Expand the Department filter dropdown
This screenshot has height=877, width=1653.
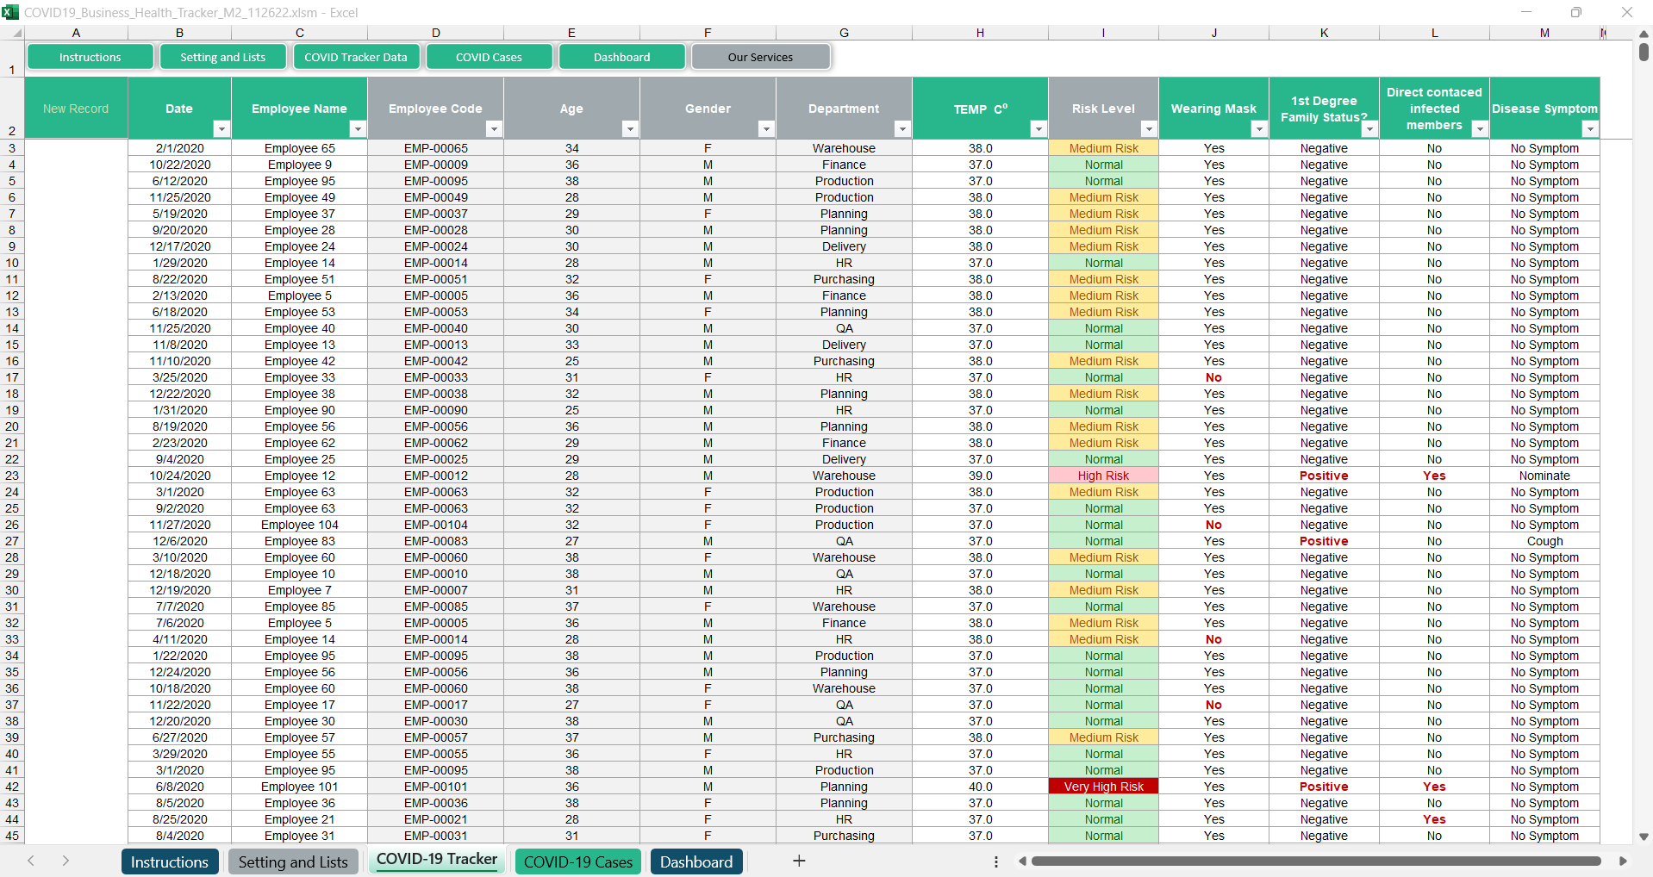(902, 129)
